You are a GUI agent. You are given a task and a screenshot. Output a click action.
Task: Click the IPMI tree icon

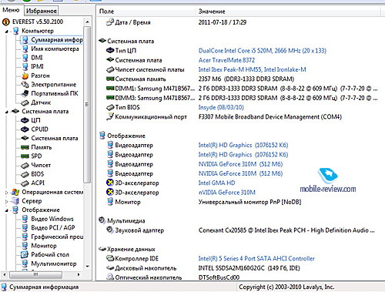click(25, 67)
